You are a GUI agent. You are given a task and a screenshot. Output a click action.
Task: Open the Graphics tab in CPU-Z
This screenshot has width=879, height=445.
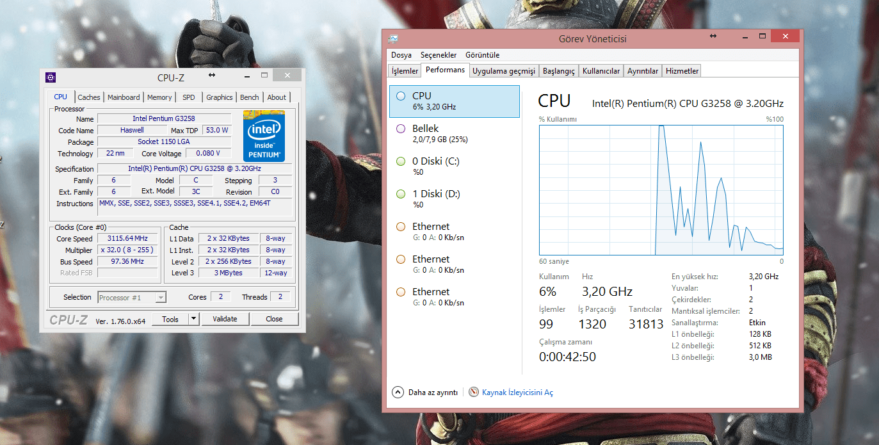(x=220, y=97)
